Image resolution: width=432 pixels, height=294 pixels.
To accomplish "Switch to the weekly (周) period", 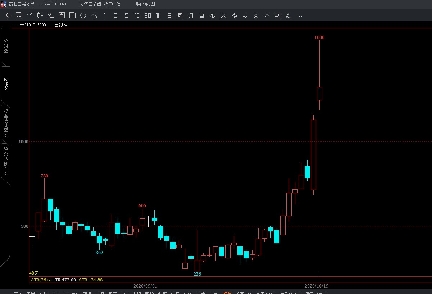I will tap(180, 15).
